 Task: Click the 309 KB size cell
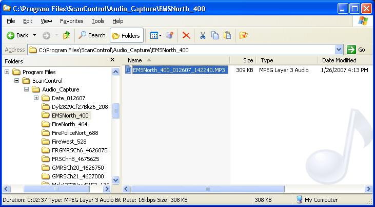pyautogui.click(x=244, y=70)
